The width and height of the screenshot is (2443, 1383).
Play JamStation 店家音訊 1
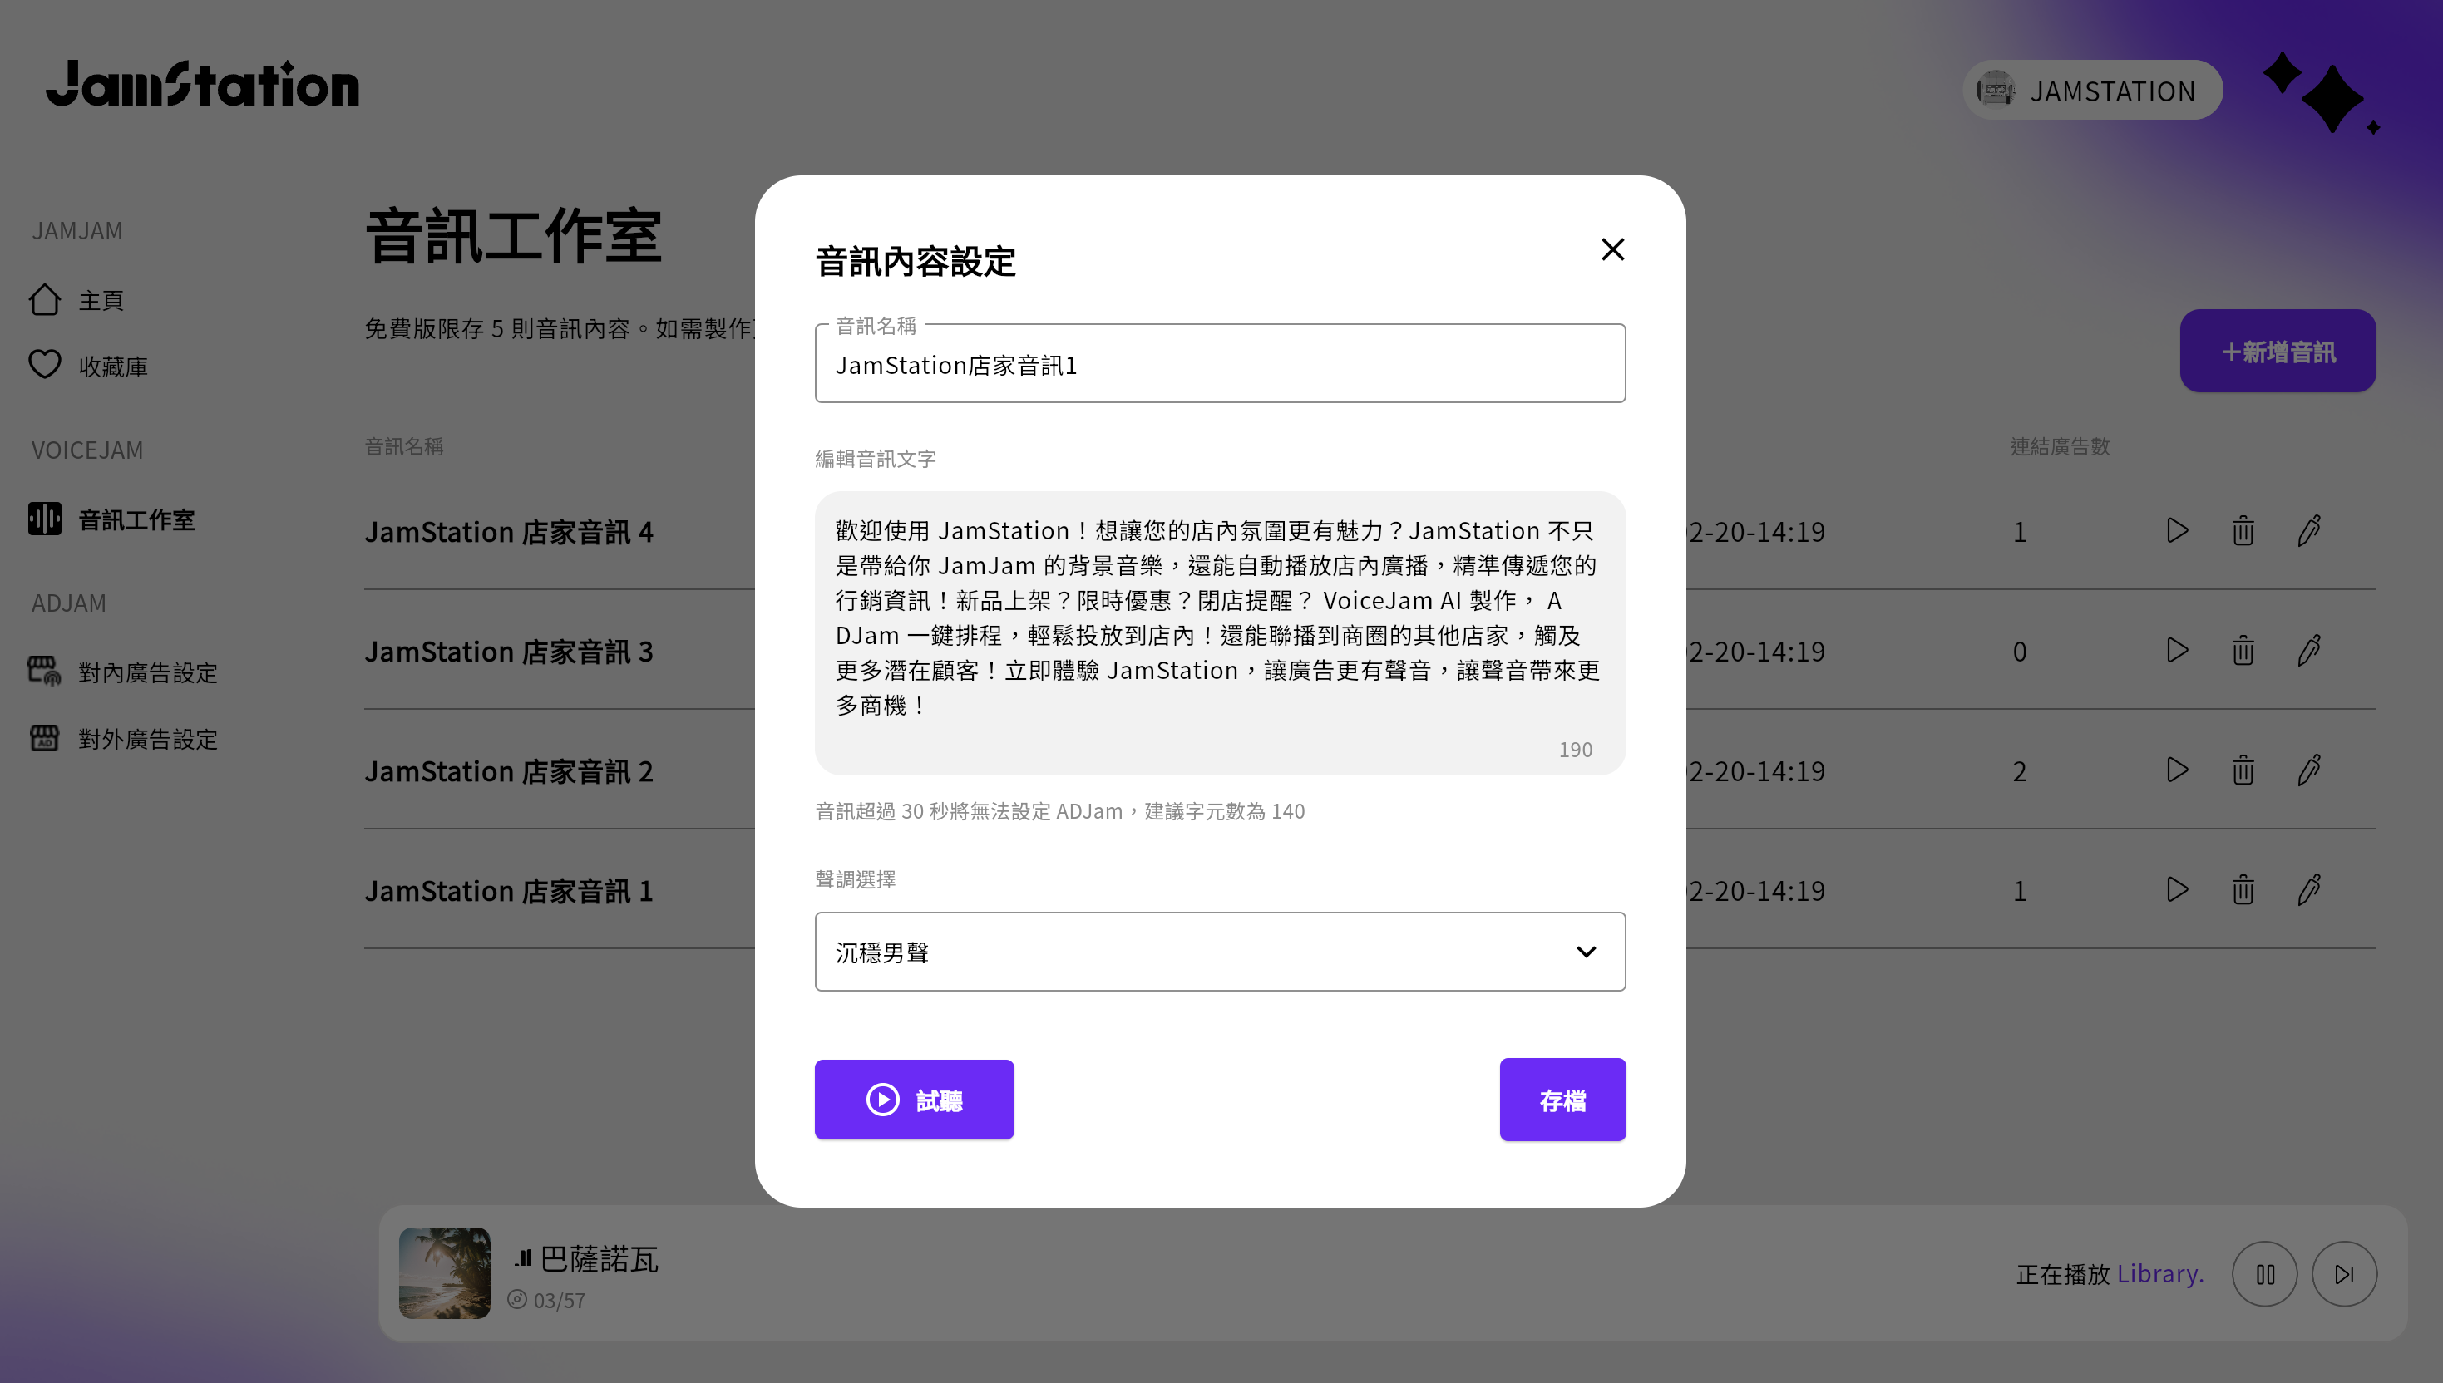(2177, 890)
